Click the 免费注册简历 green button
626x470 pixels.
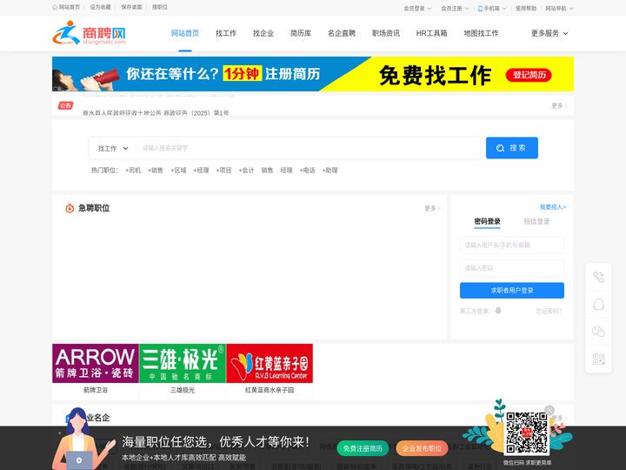363,448
